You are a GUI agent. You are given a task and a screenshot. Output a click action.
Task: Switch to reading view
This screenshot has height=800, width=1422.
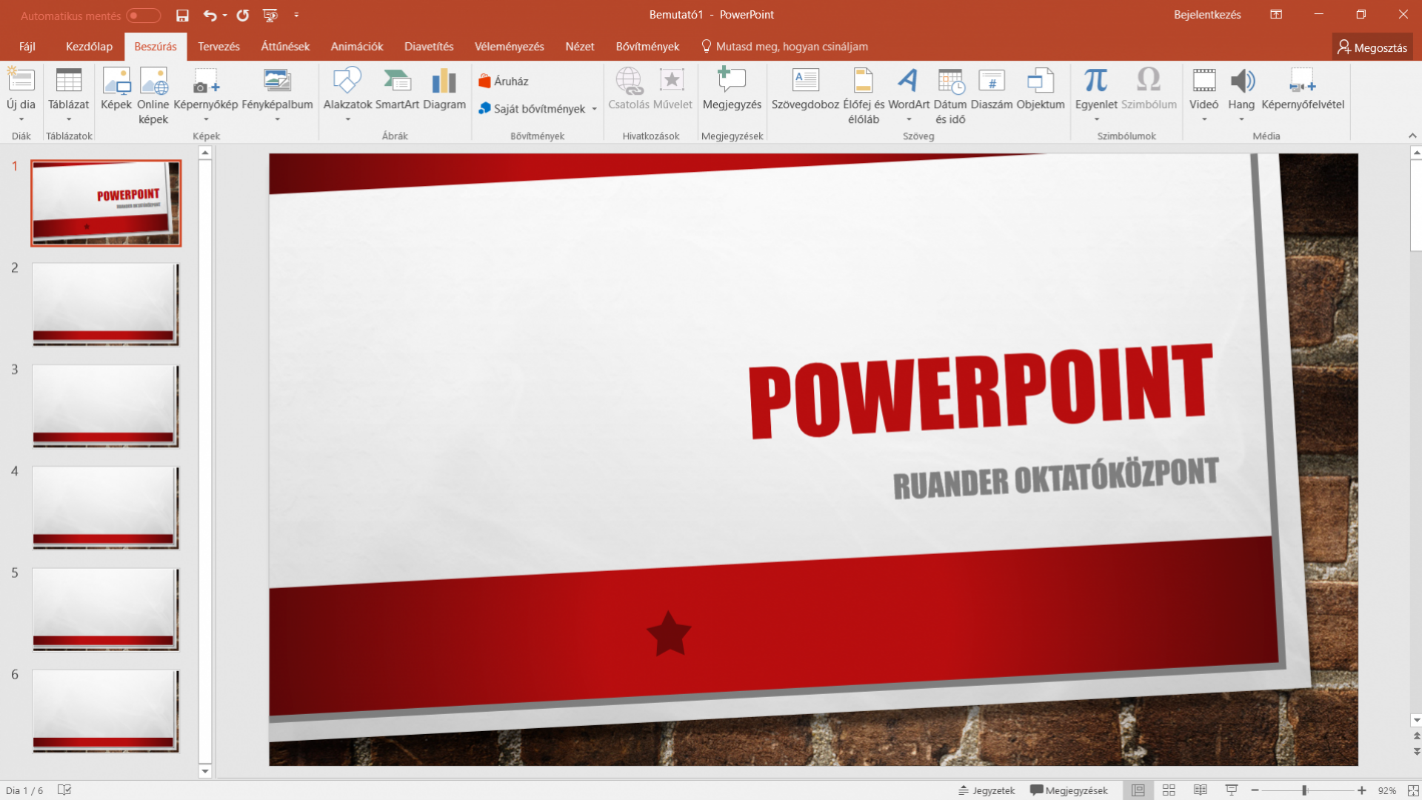click(1201, 790)
